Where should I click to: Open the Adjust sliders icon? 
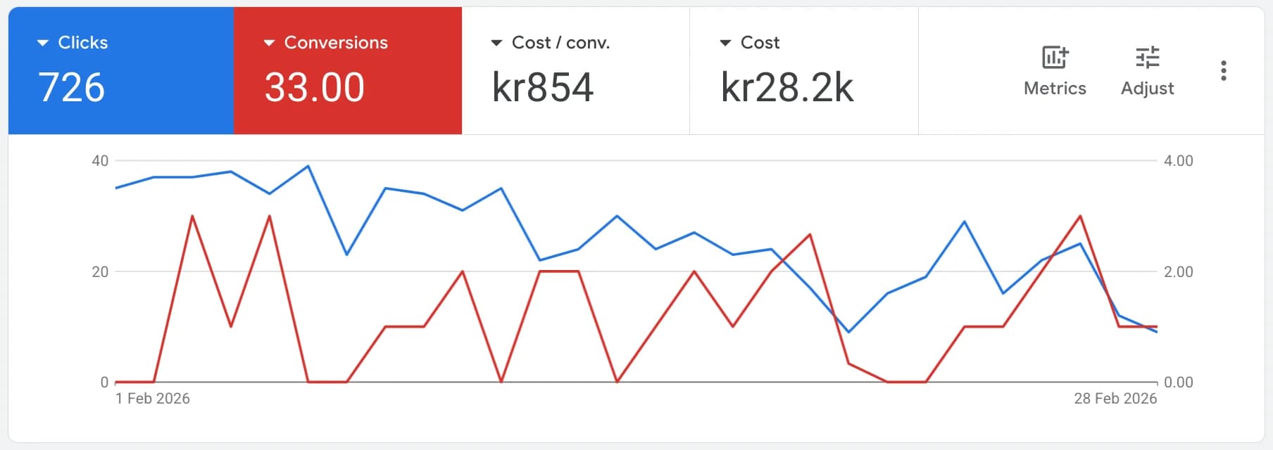[1148, 57]
